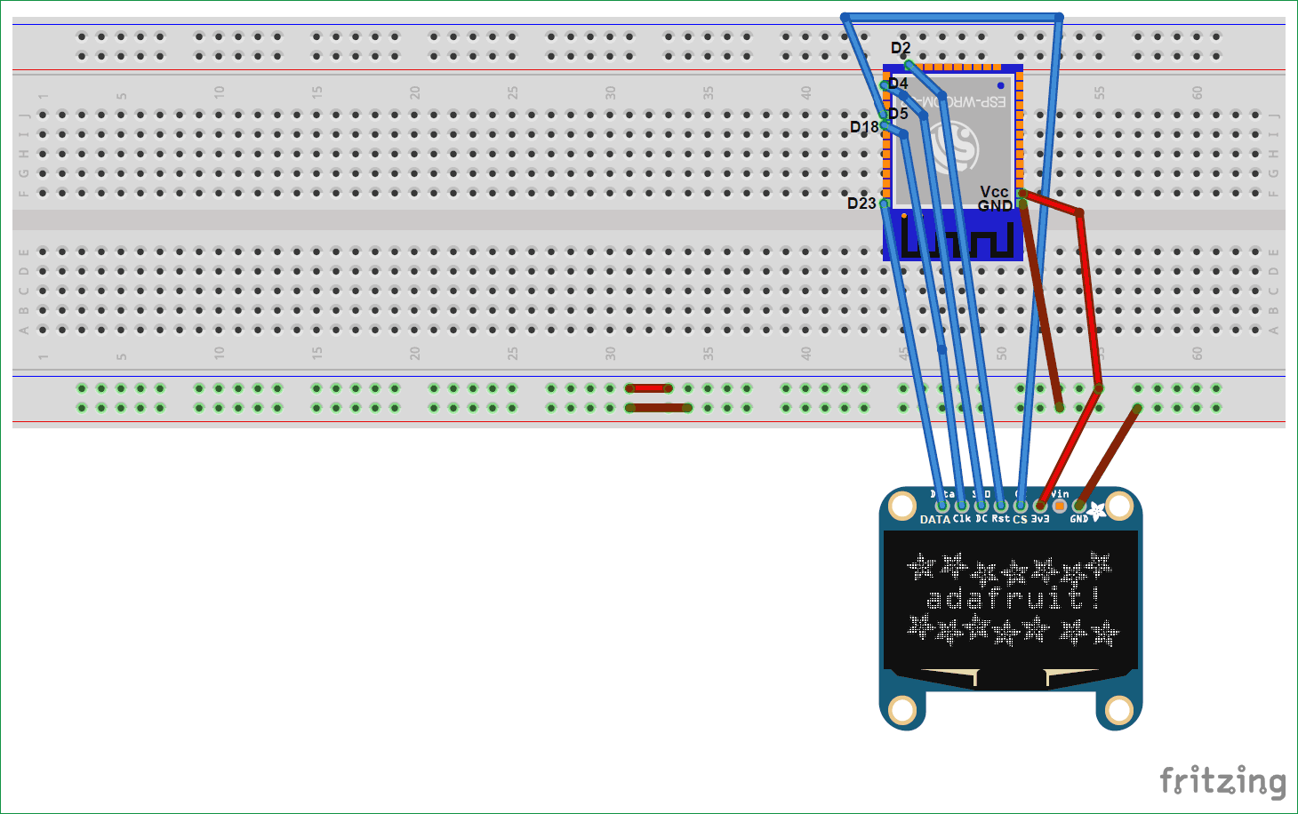The image size is (1298, 814).
Task: Click the D5 pin label on the ESP32
Action: 898,114
